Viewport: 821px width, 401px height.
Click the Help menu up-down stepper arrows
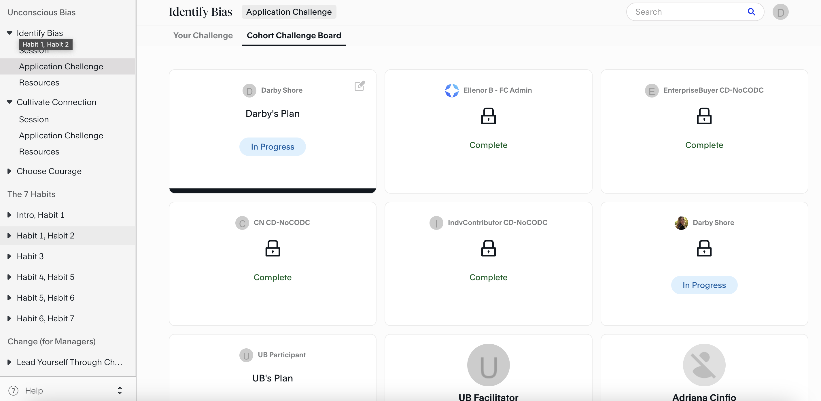120,390
